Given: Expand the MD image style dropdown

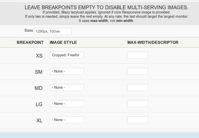Looking at the screenshot, I should coord(67,88).
